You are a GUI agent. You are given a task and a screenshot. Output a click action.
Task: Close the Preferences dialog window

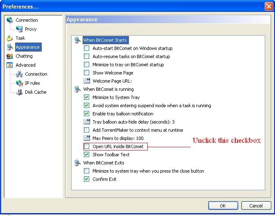point(269,7)
